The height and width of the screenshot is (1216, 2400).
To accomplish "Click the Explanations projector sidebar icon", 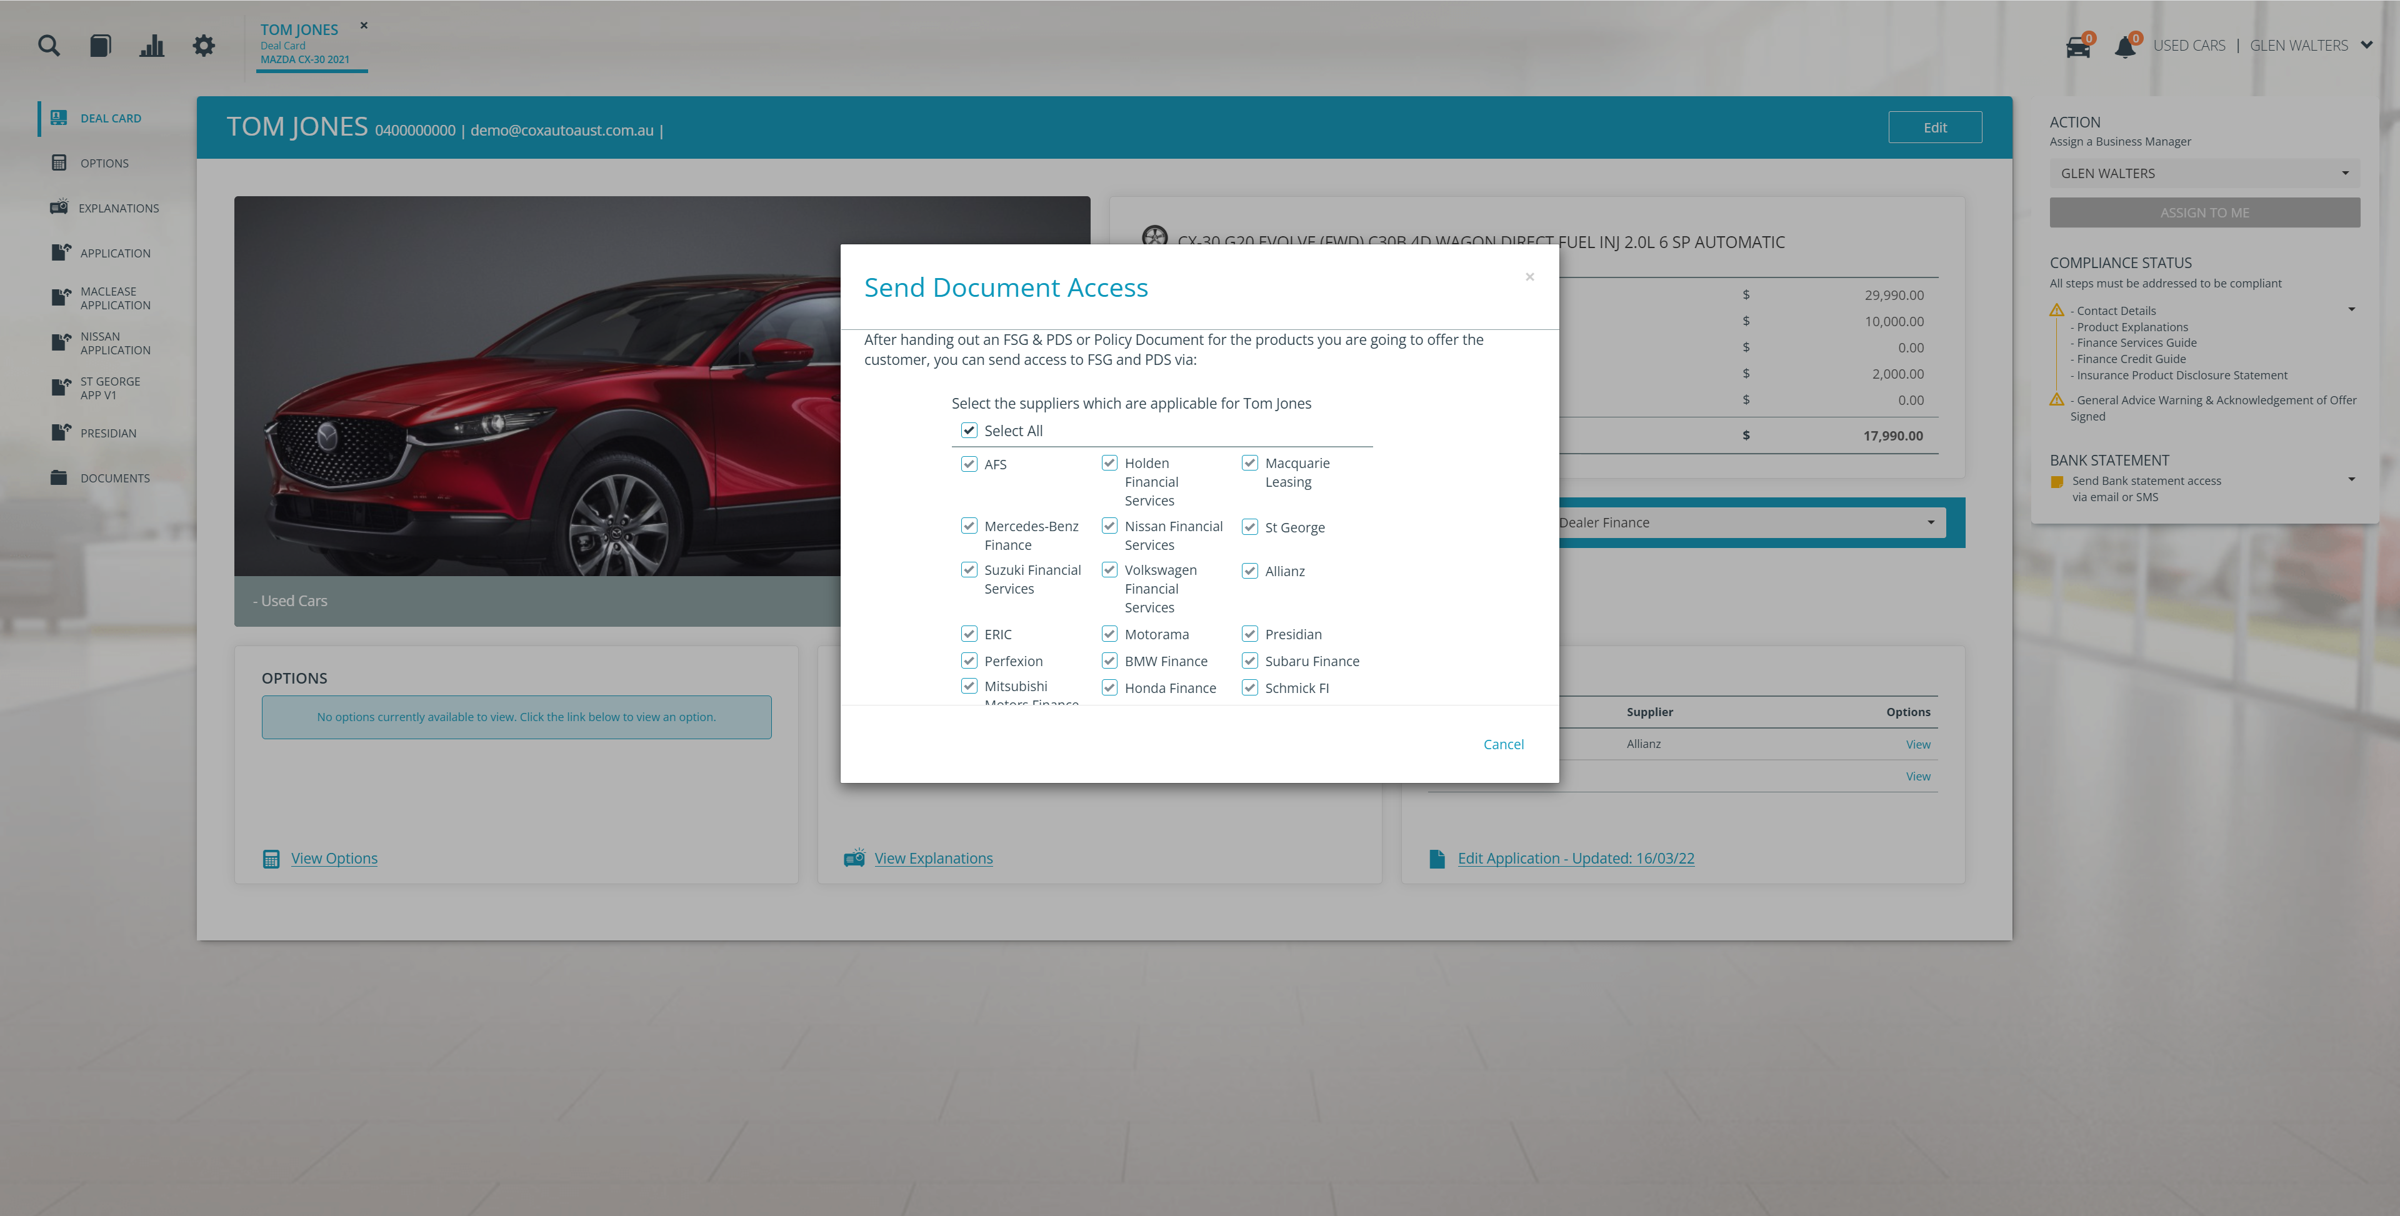I will pyautogui.click(x=59, y=207).
